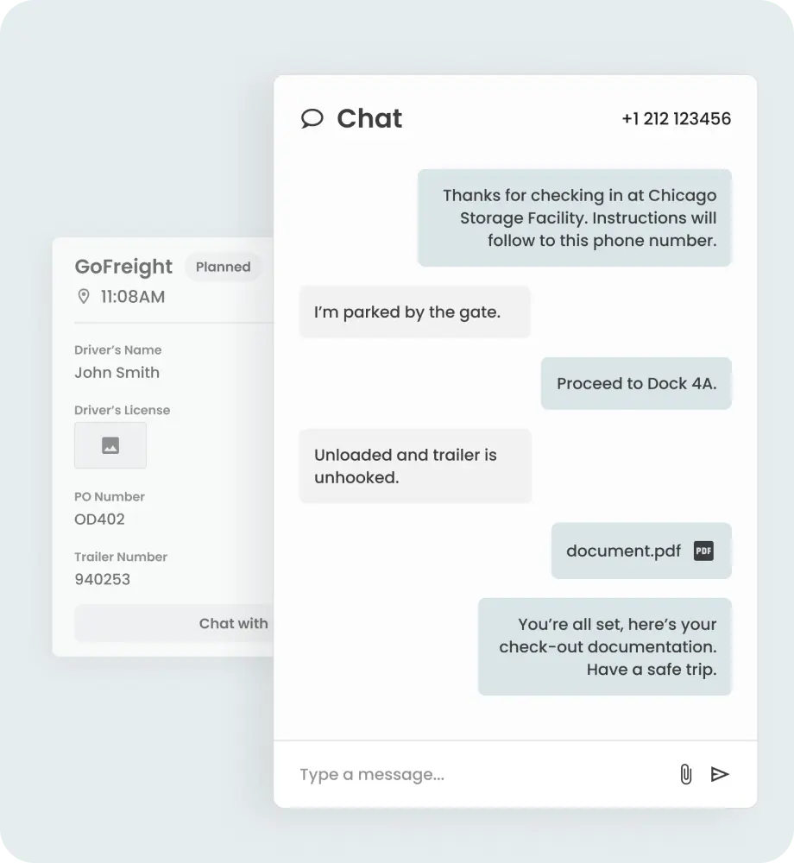Open the paperclip attachment icon
The height and width of the screenshot is (863, 794).
pos(686,774)
